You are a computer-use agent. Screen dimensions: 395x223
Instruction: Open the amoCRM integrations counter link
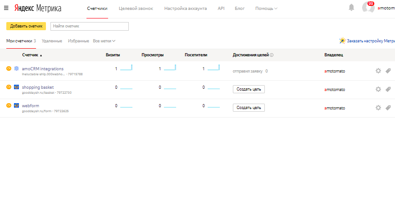(x=43, y=68)
